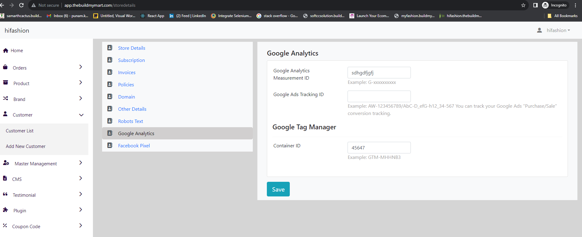Click the Customer person icon
Viewport: 582px width, 237px height.
(5, 114)
